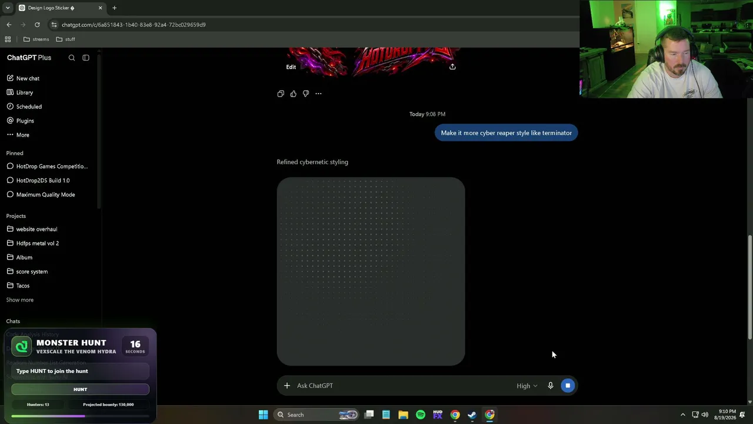The height and width of the screenshot is (424, 753).
Task: Give the response a thumbs down
Action: [x=306, y=94]
